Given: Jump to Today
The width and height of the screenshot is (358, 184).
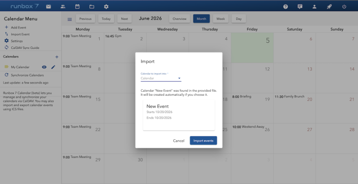Looking at the screenshot, I should coord(106,19).
